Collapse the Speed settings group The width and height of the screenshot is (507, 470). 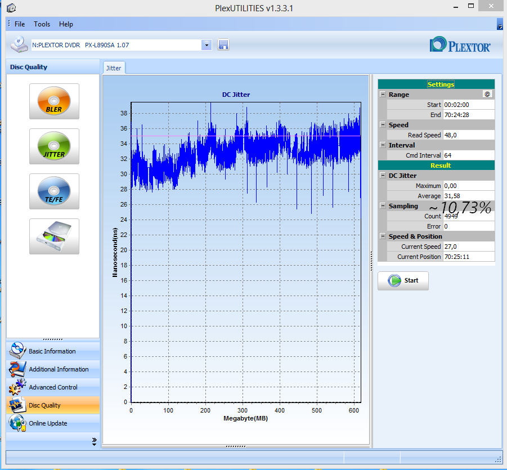point(383,124)
